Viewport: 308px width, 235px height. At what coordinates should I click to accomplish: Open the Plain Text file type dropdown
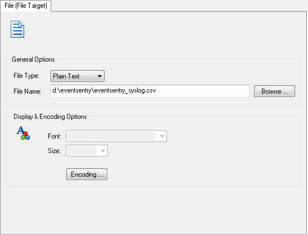pos(78,76)
